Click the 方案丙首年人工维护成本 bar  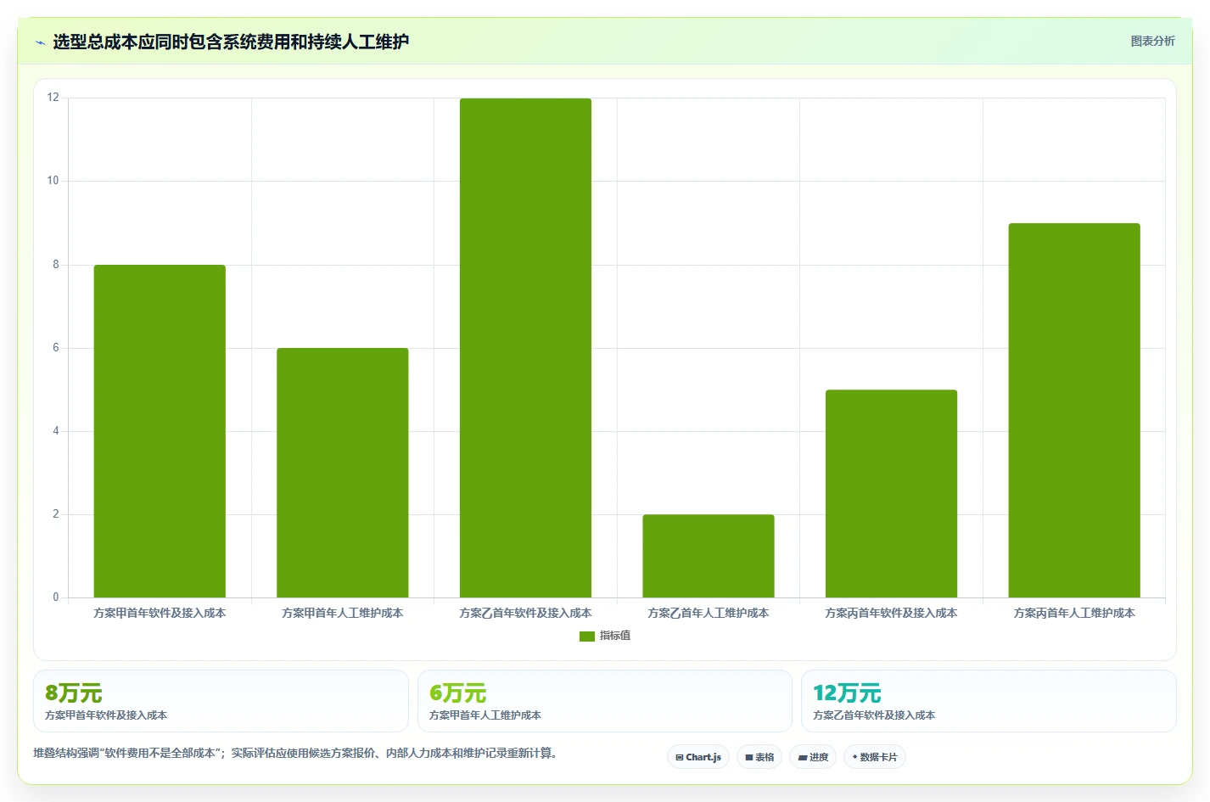(1074, 411)
